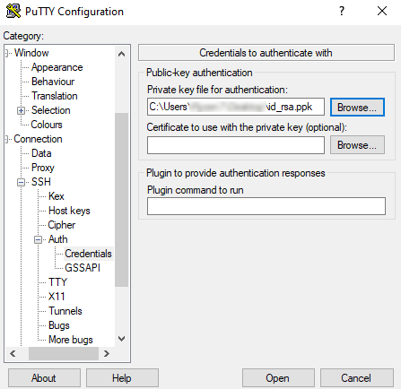
Task: Click the category tree scroll right arrow
Action: coord(107,354)
